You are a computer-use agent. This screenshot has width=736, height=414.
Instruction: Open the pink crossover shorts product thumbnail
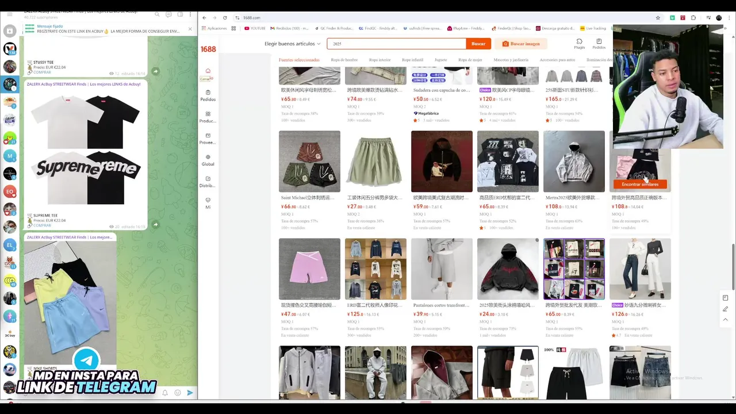click(309, 269)
